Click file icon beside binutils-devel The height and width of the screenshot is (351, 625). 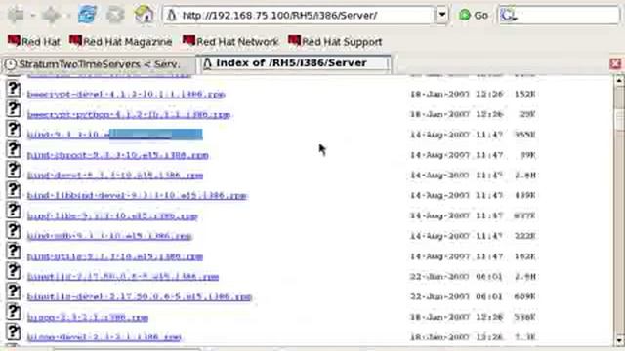[x=13, y=292]
